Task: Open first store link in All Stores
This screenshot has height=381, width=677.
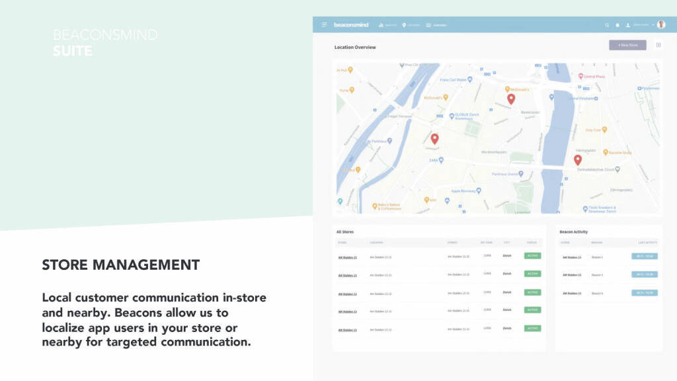Action: click(347, 257)
